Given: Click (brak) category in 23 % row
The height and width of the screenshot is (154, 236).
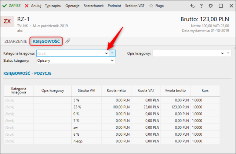Looking at the screenshot, I should (19, 107).
